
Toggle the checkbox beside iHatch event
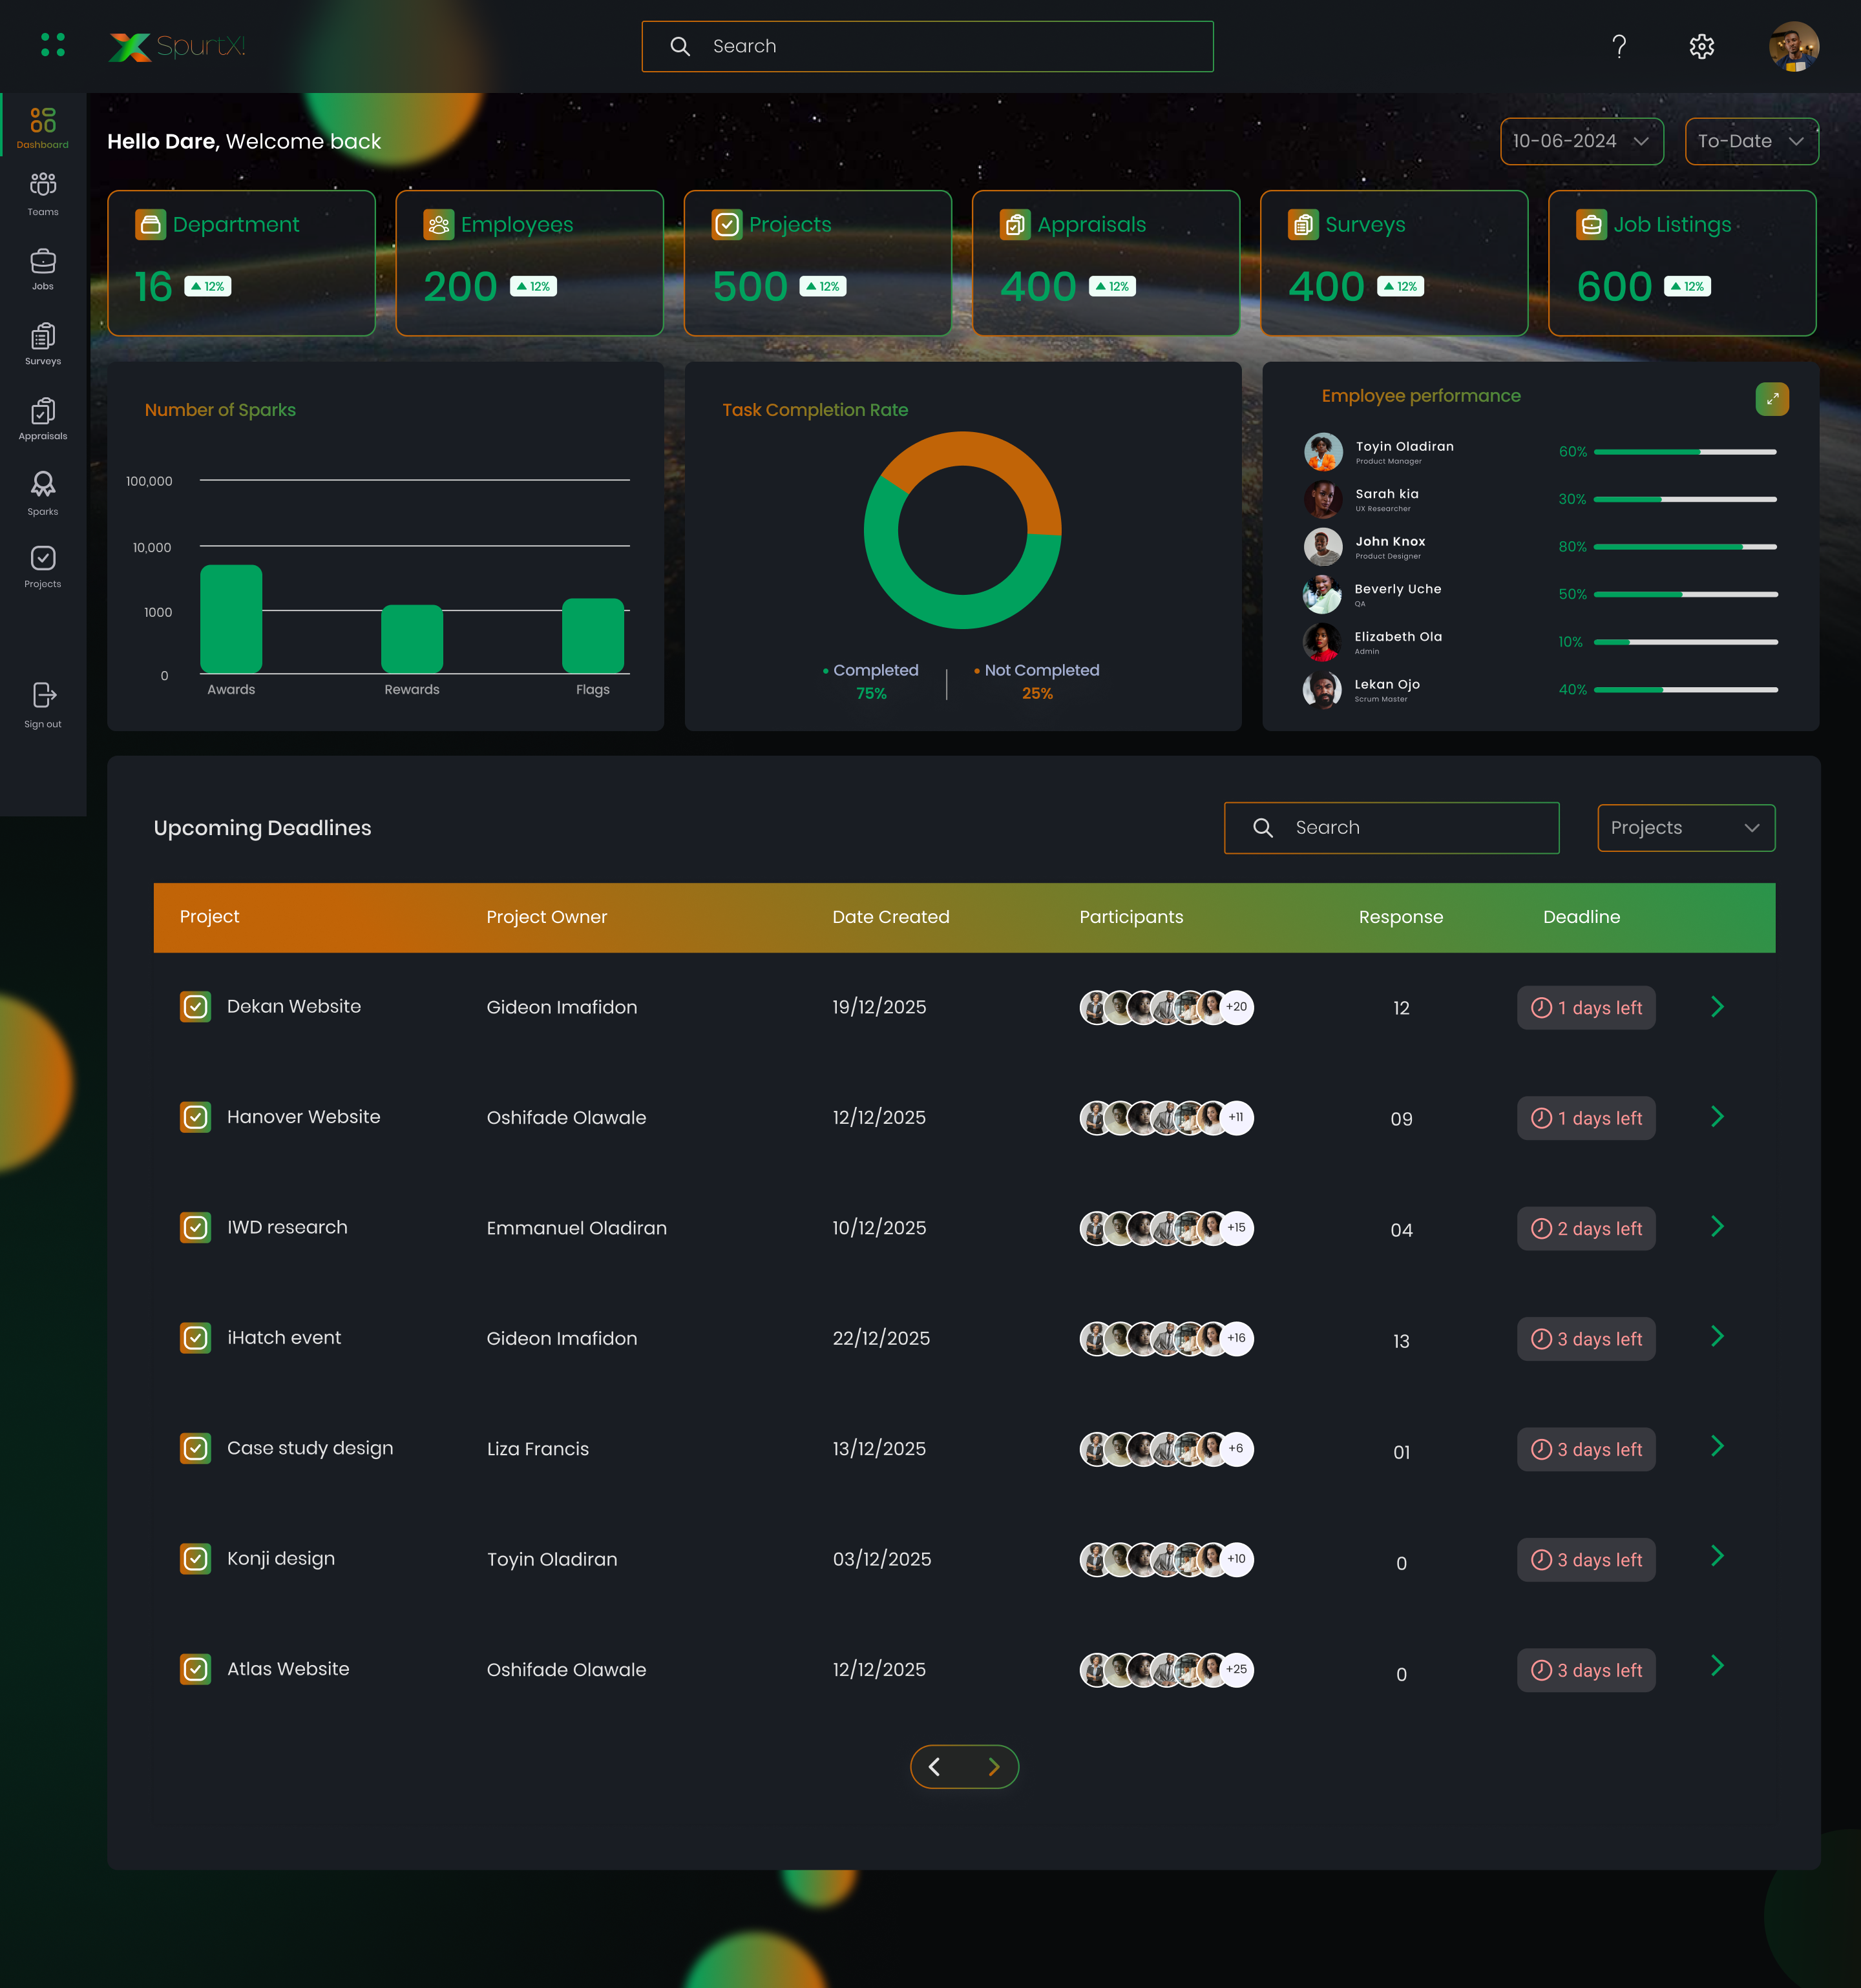point(195,1338)
